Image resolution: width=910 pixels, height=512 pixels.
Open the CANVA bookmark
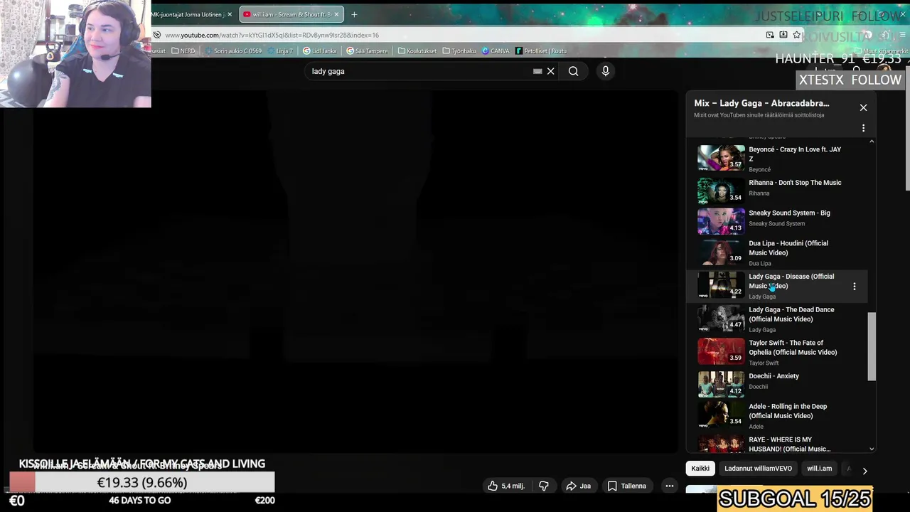click(496, 51)
